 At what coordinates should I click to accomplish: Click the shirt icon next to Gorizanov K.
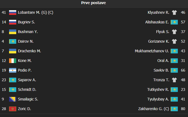[174, 41]
